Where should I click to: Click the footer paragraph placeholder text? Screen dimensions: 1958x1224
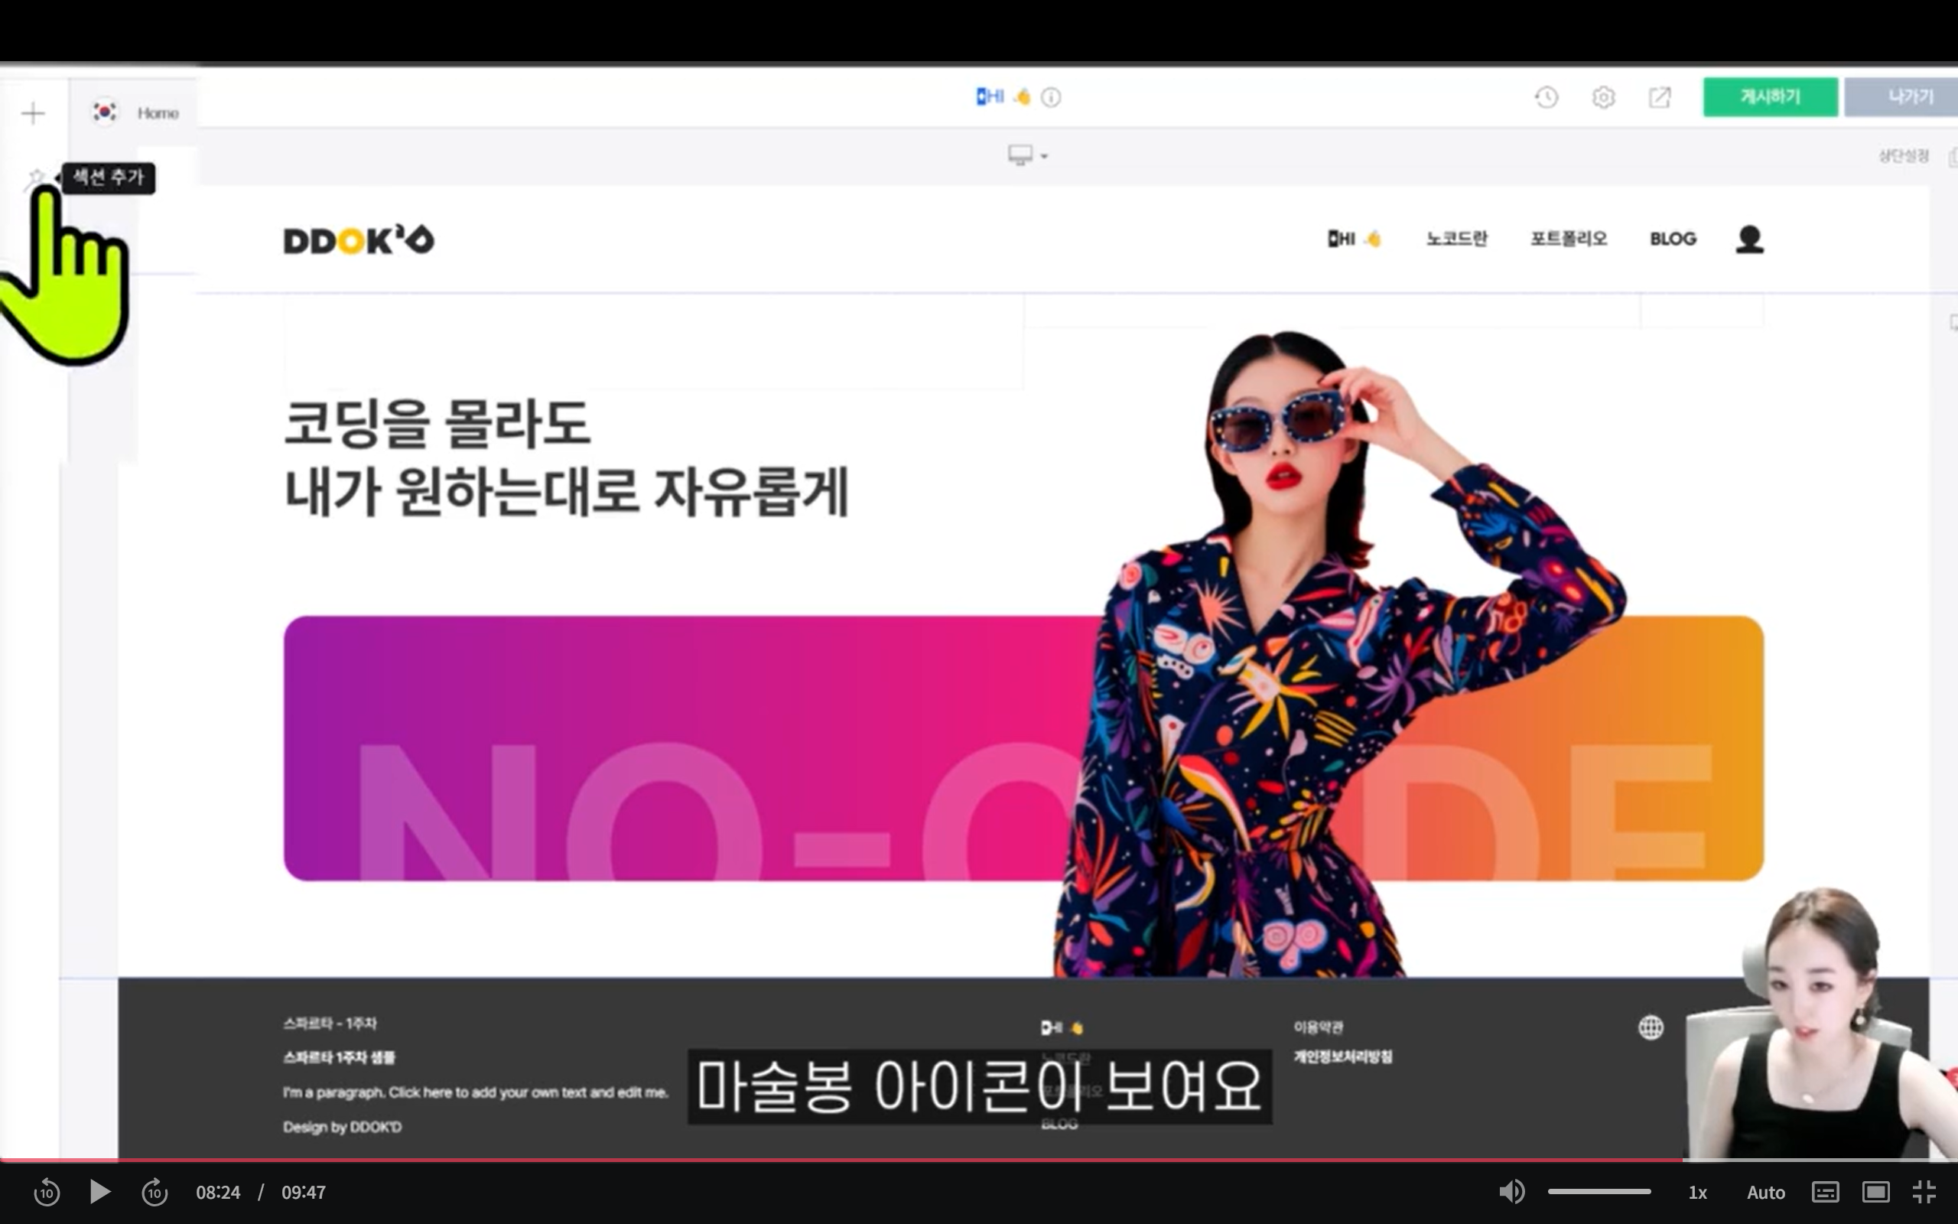476,1093
